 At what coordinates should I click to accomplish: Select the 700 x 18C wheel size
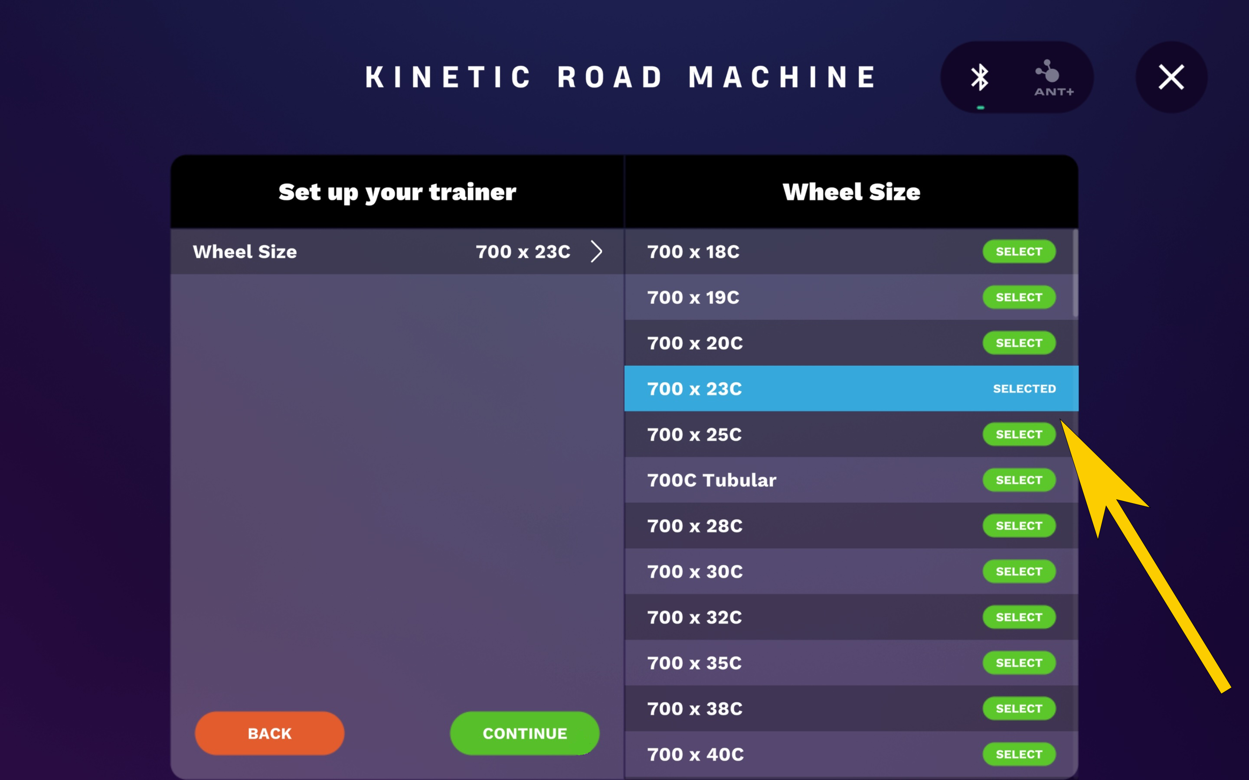coord(1018,252)
